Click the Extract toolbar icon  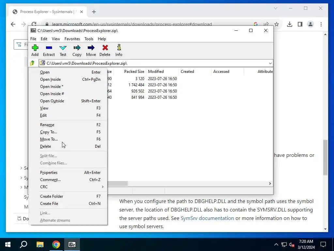[x=49, y=50]
